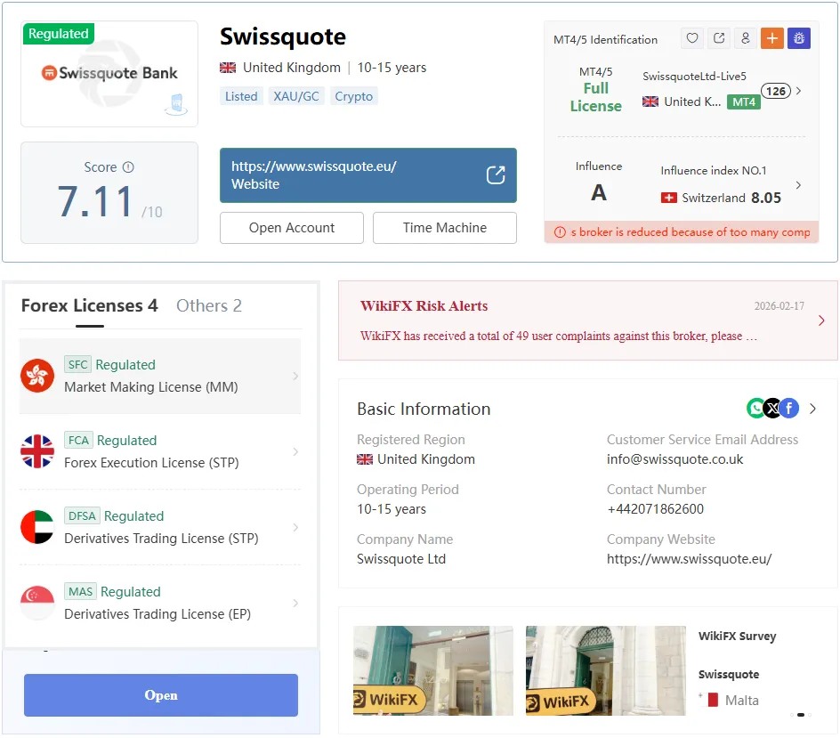Viewport: 840px width, 738px height.
Task: Click the Time Machine button
Action: point(445,228)
